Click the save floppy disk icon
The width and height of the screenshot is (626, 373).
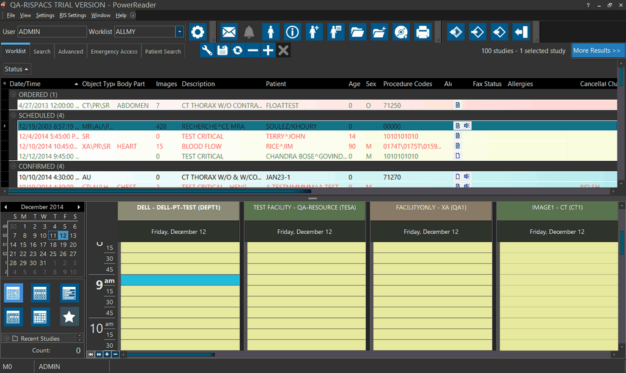(x=223, y=51)
